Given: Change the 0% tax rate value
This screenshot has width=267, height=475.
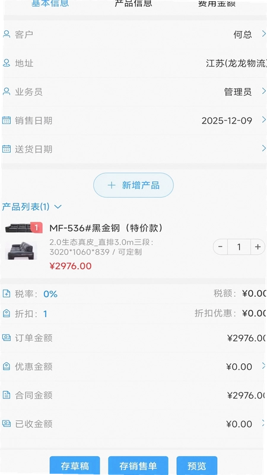Looking at the screenshot, I should (50, 294).
